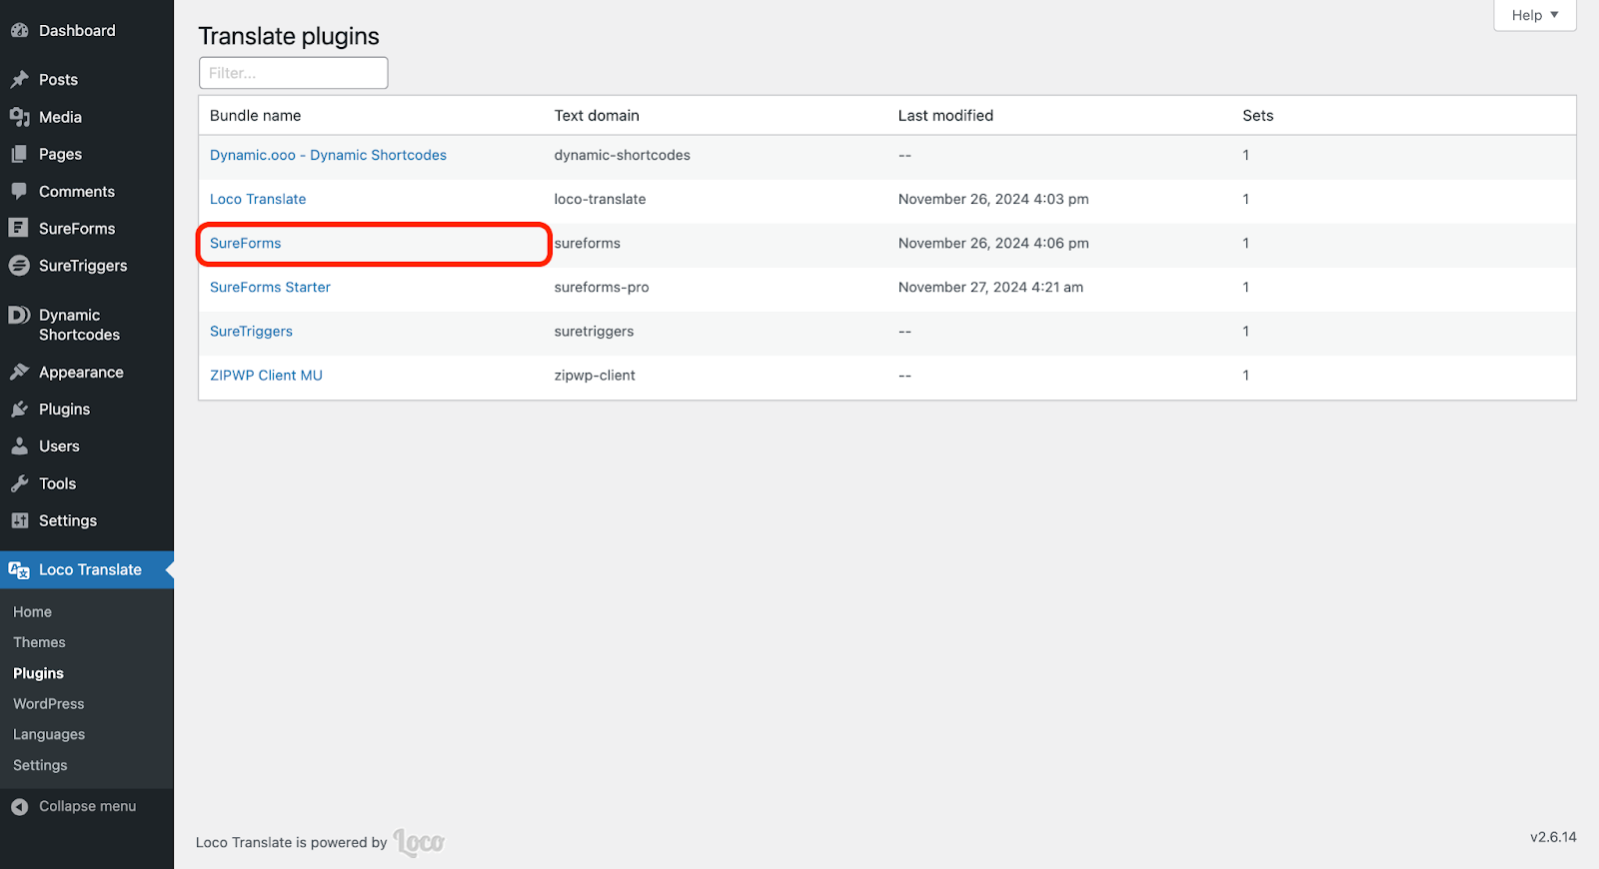Open Users menu item
Screen dimensions: 1599x869
pos(59,446)
